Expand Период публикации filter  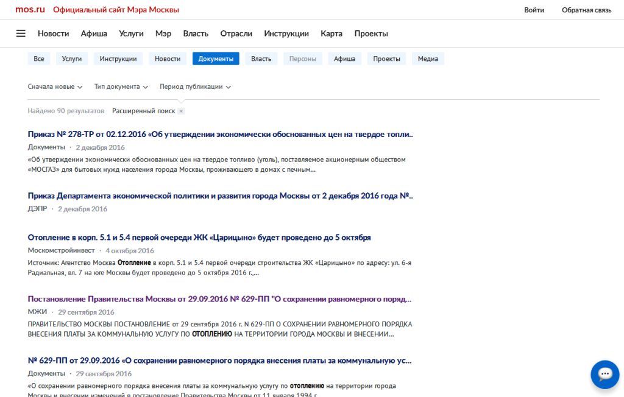(195, 86)
